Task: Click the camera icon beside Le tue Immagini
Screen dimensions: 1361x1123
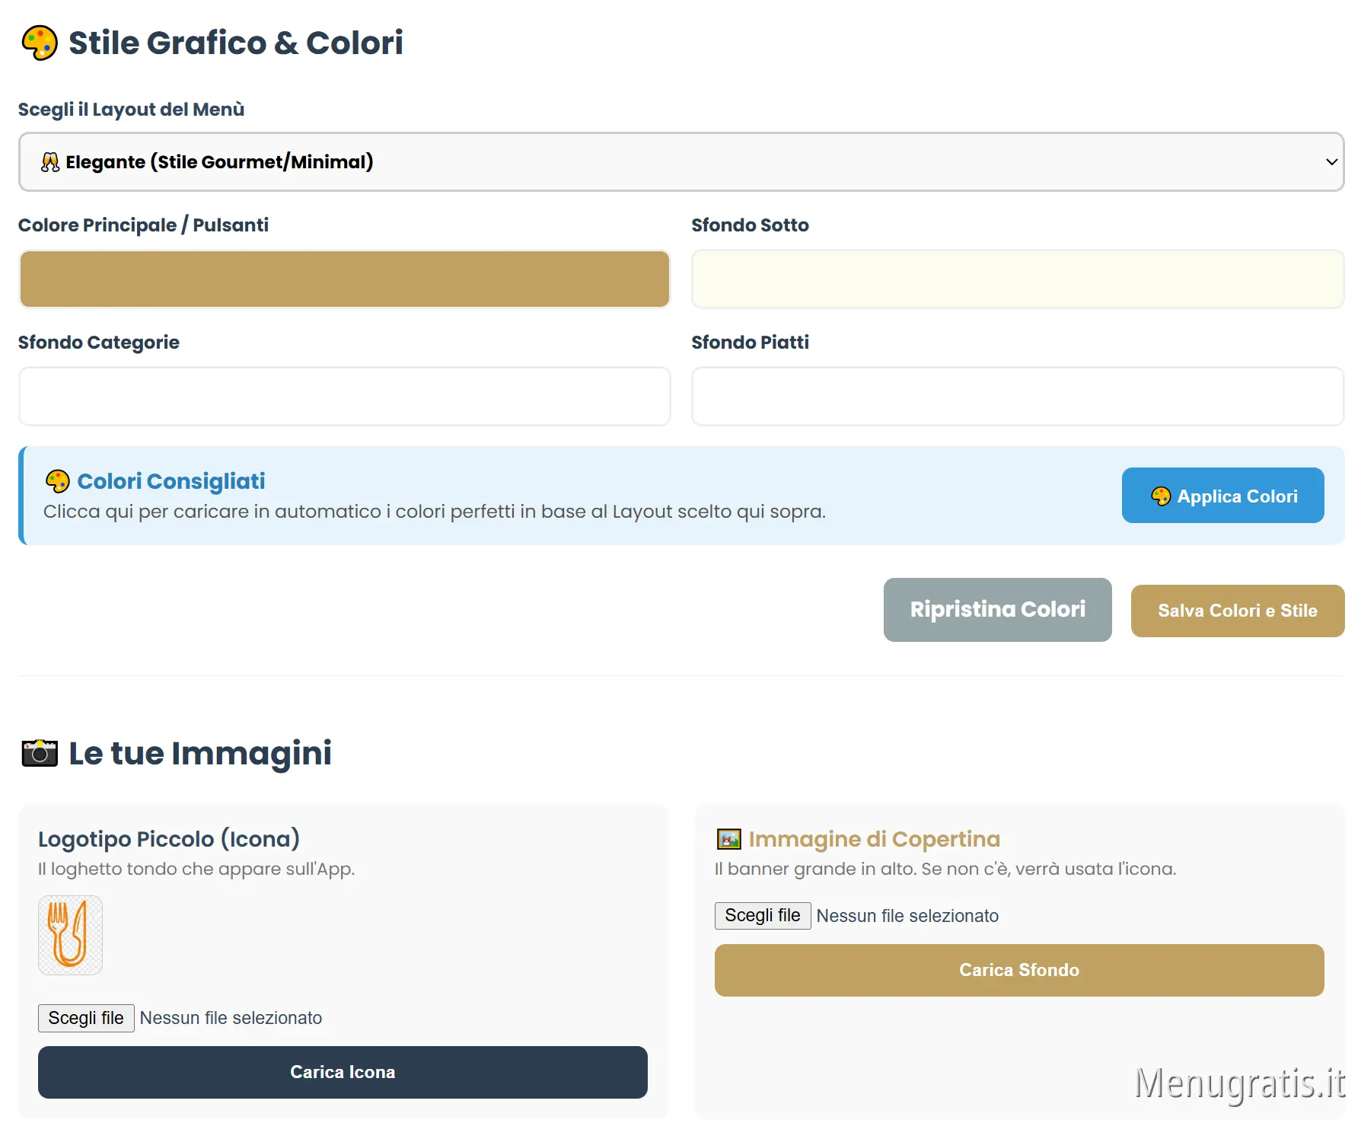Action: pos(40,753)
